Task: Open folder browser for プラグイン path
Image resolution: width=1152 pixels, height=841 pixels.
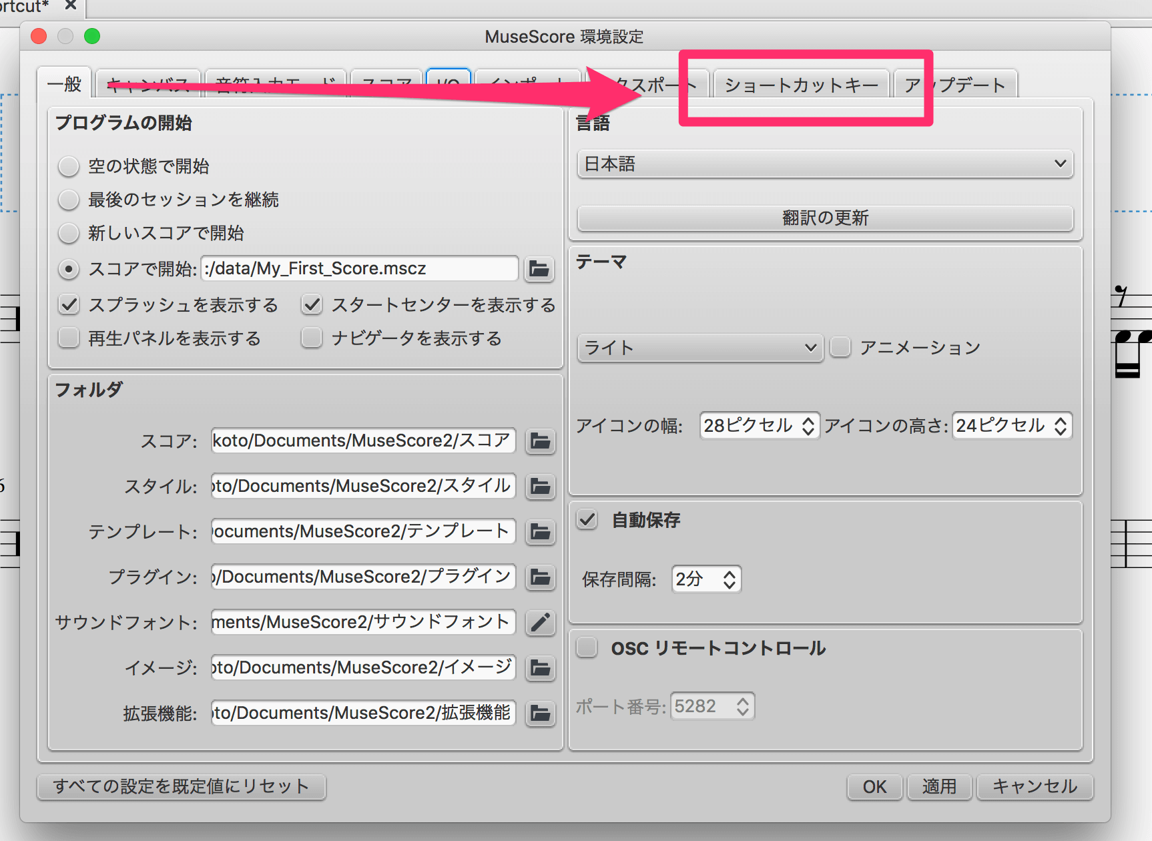Action: (540, 577)
